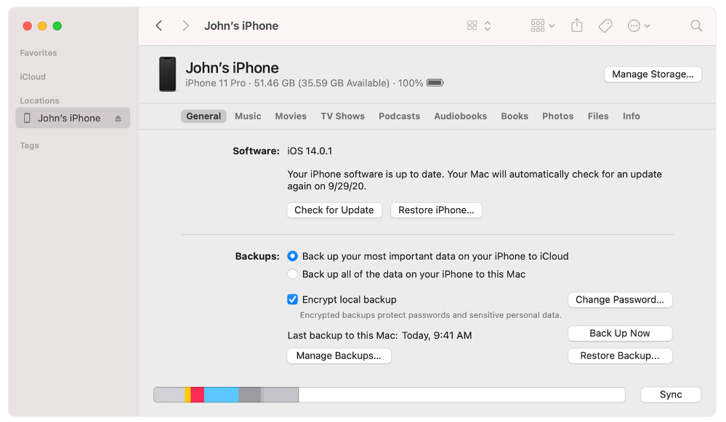Open the TV Shows tab
726x422 pixels.
pyautogui.click(x=342, y=116)
